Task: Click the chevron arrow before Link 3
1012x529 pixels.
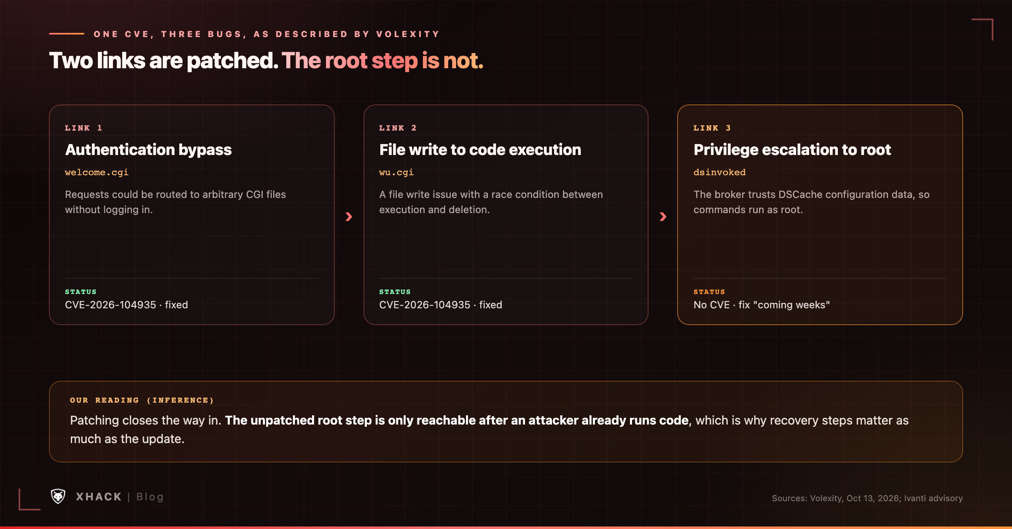Action: 663,216
